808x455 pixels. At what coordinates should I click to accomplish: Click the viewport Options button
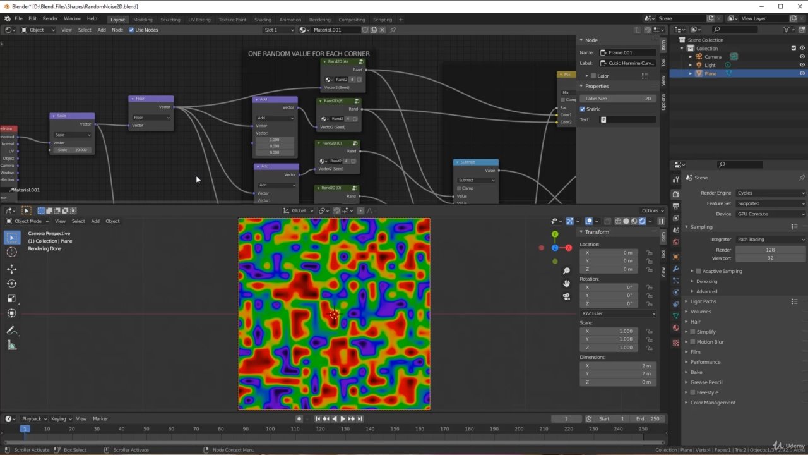click(x=652, y=210)
